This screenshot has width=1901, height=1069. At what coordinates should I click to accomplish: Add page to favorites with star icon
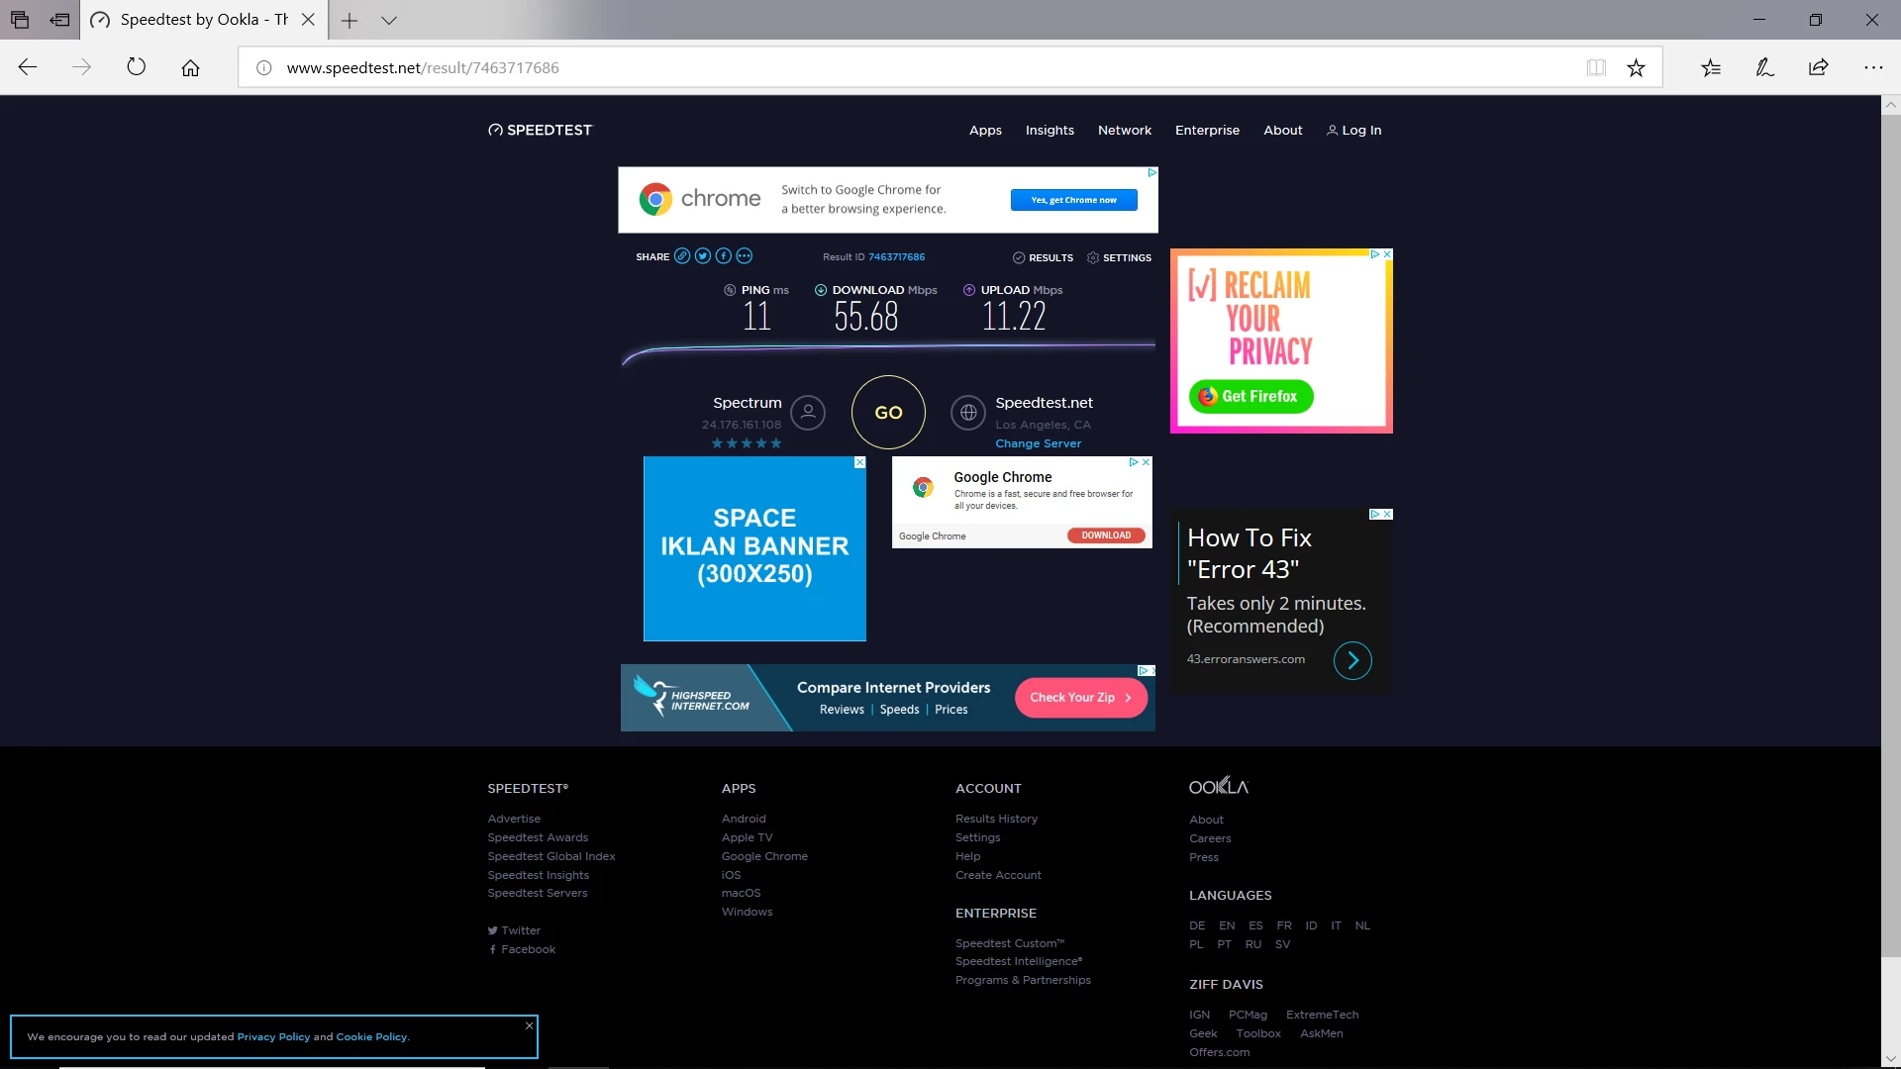point(1636,67)
